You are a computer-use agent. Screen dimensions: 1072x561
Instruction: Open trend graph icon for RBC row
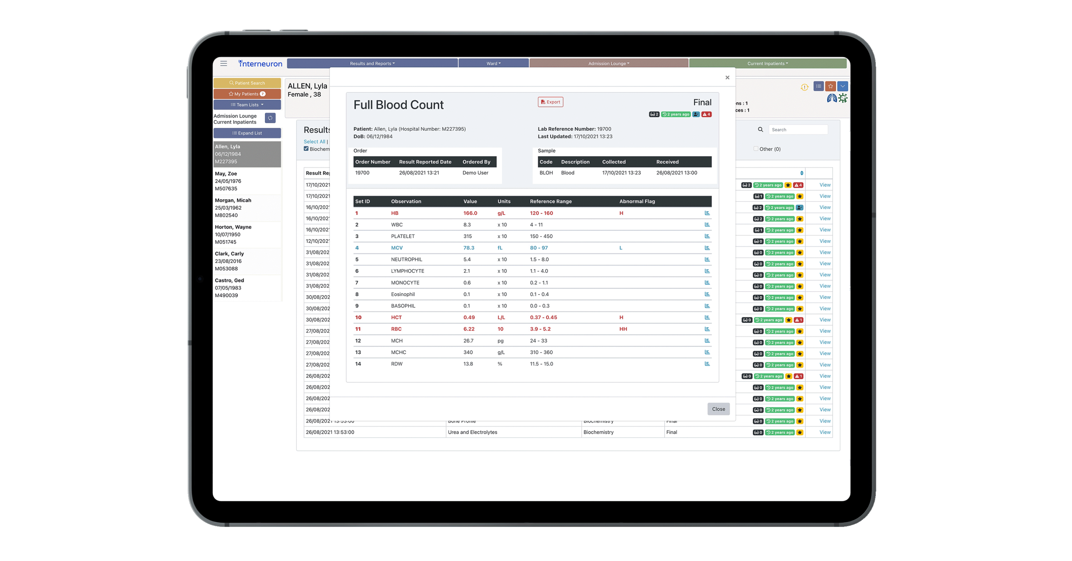coord(707,329)
